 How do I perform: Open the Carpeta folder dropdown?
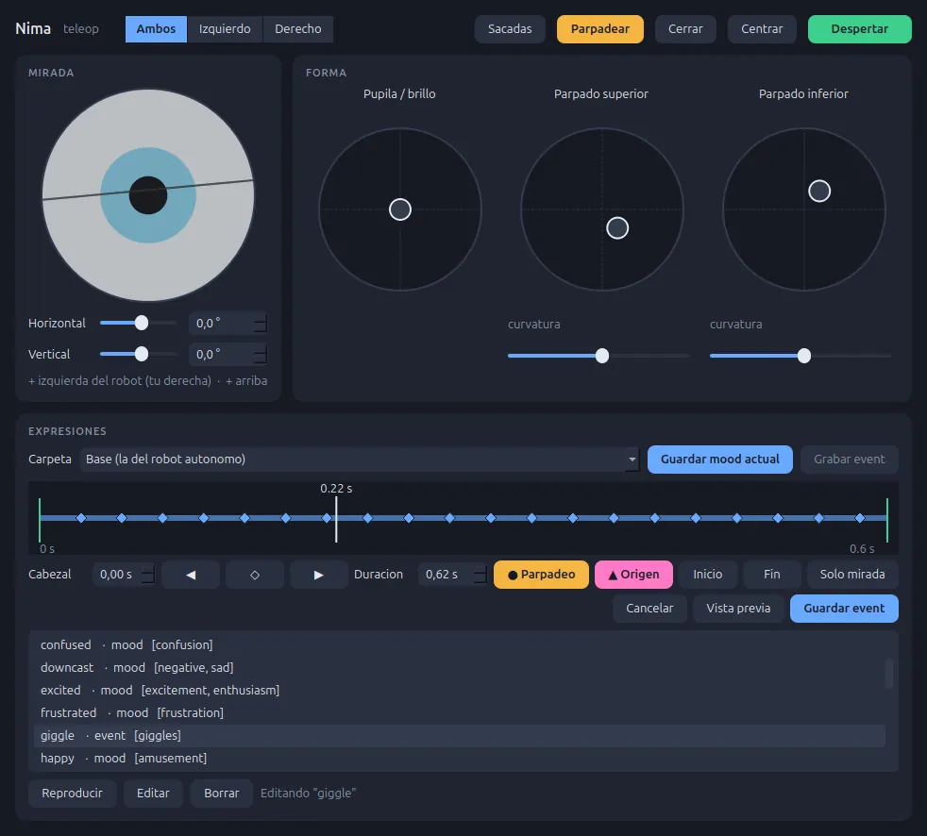coord(360,460)
